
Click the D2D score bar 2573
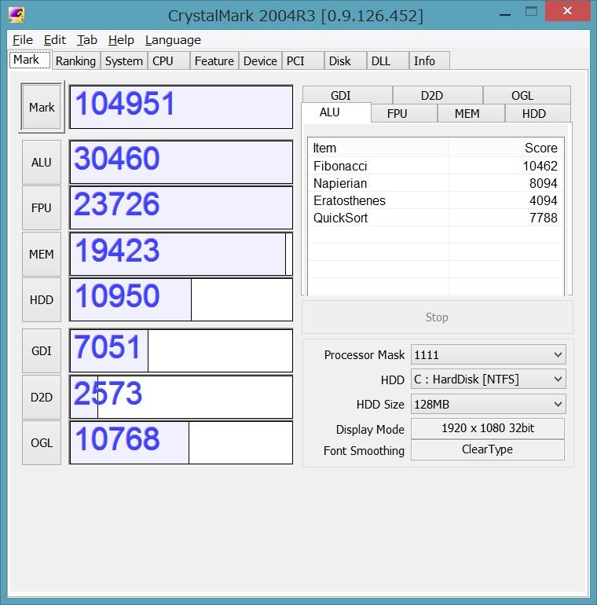181,397
